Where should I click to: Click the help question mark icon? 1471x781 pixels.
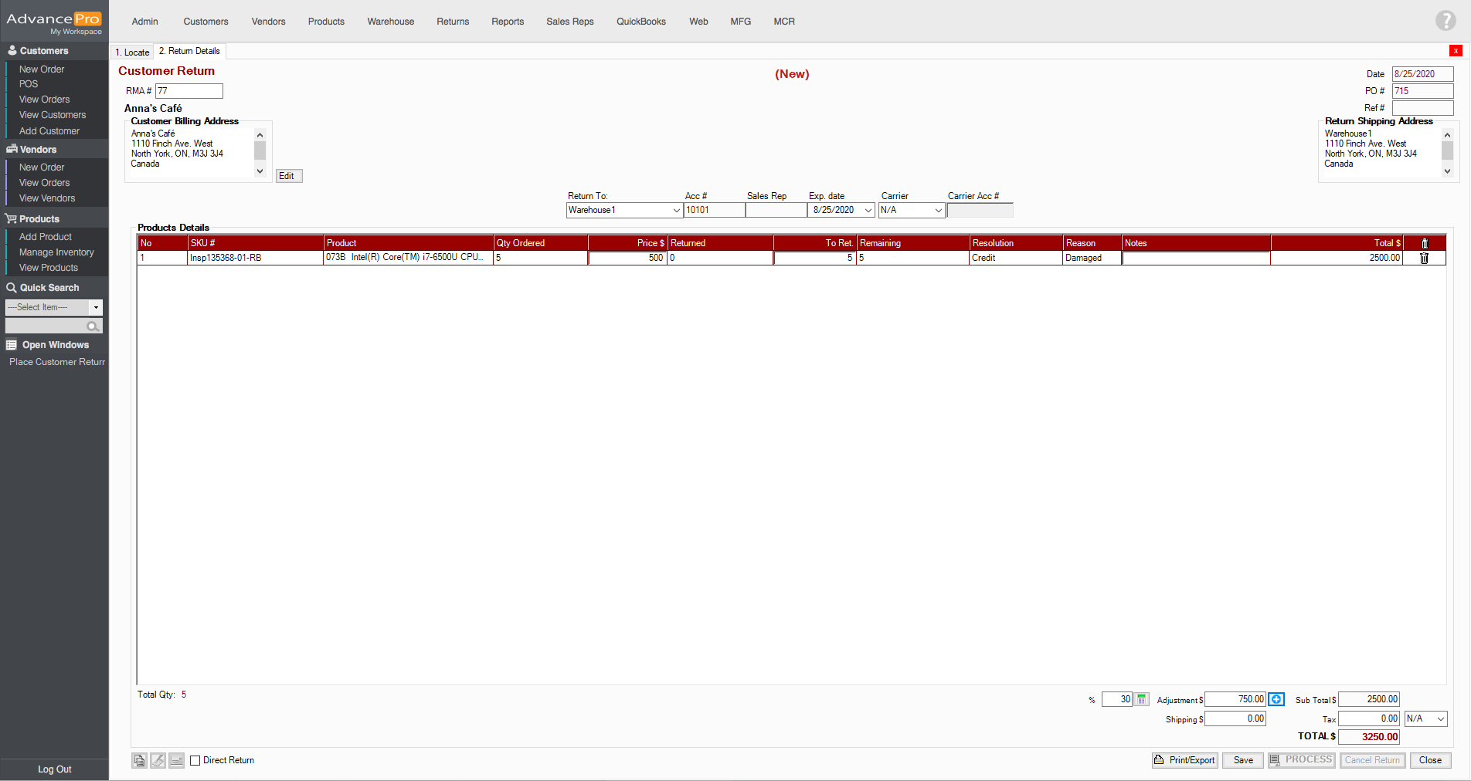pos(1445,21)
